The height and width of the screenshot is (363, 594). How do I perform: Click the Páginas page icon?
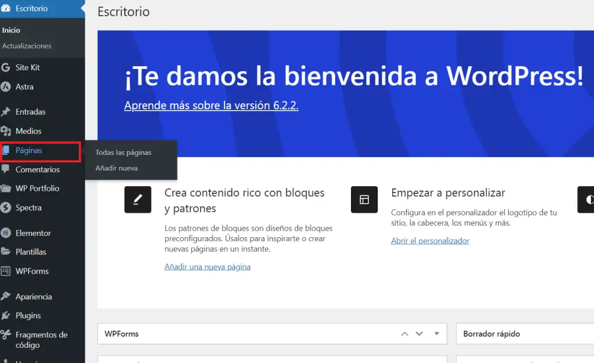coord(5,150)
